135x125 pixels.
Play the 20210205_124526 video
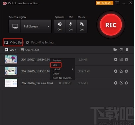tap(116, 71)
